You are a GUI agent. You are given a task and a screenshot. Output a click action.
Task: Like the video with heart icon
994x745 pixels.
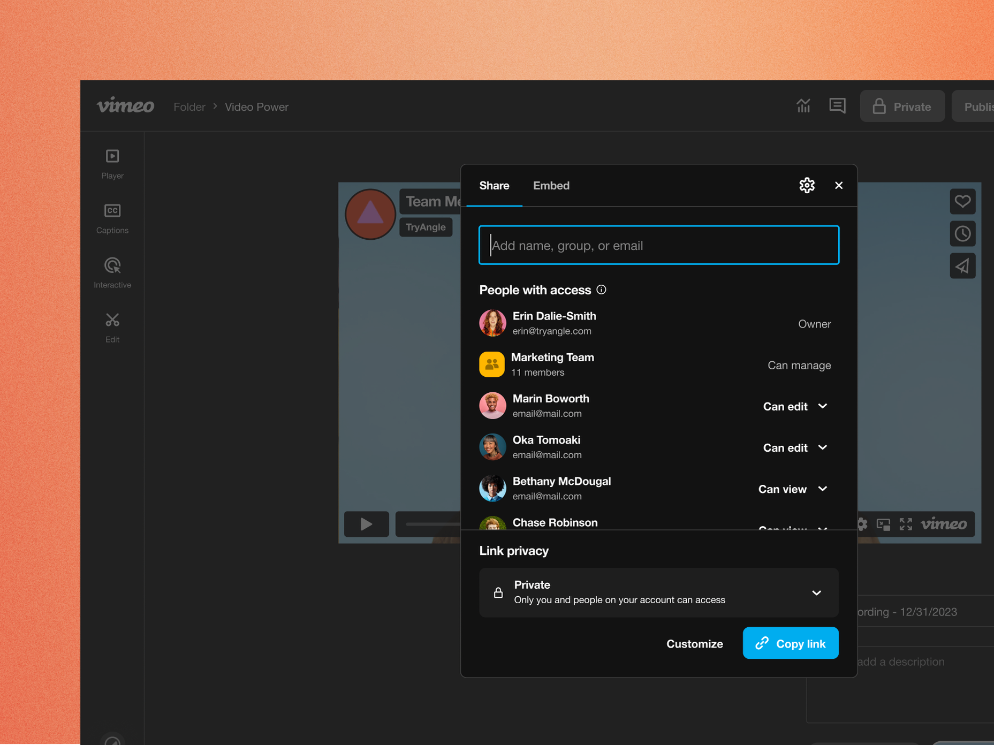(x=962, y=201)
